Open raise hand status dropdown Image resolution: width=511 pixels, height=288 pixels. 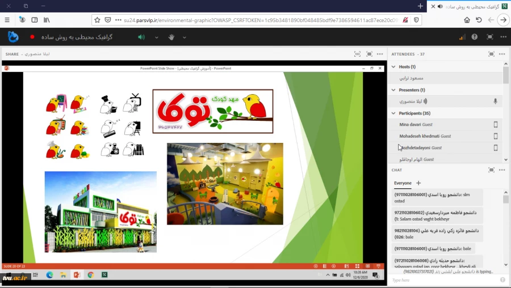click(x=185, y=37)
